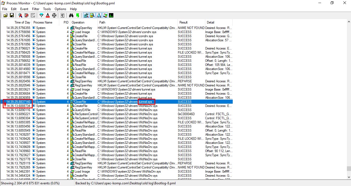Viewport: 351px width, 186px height.
Task: Toggle Show Network Activity
Action: coord(99,16)
